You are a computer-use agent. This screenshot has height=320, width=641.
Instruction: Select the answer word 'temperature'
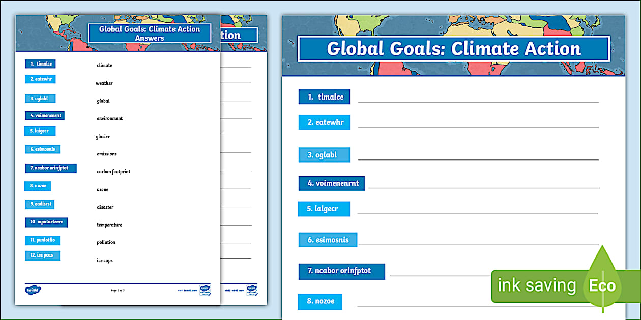point(109,224)
